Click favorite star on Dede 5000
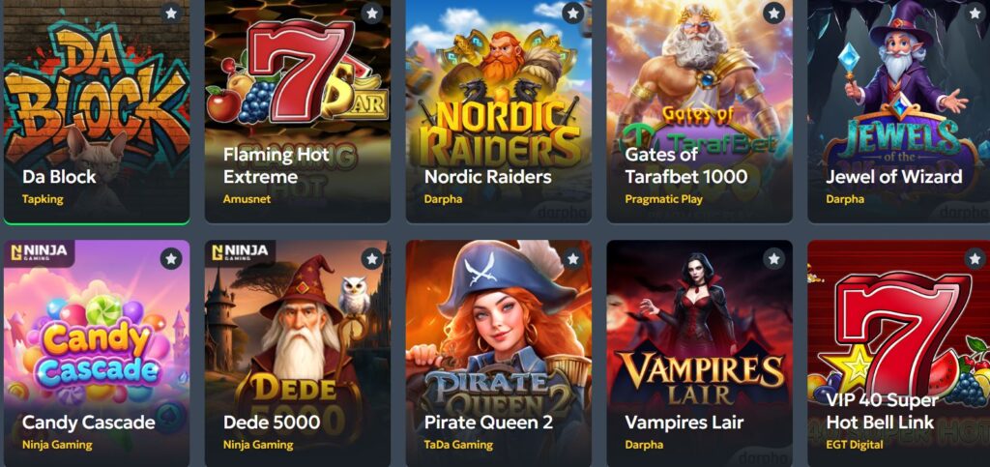 pos(372,258)
